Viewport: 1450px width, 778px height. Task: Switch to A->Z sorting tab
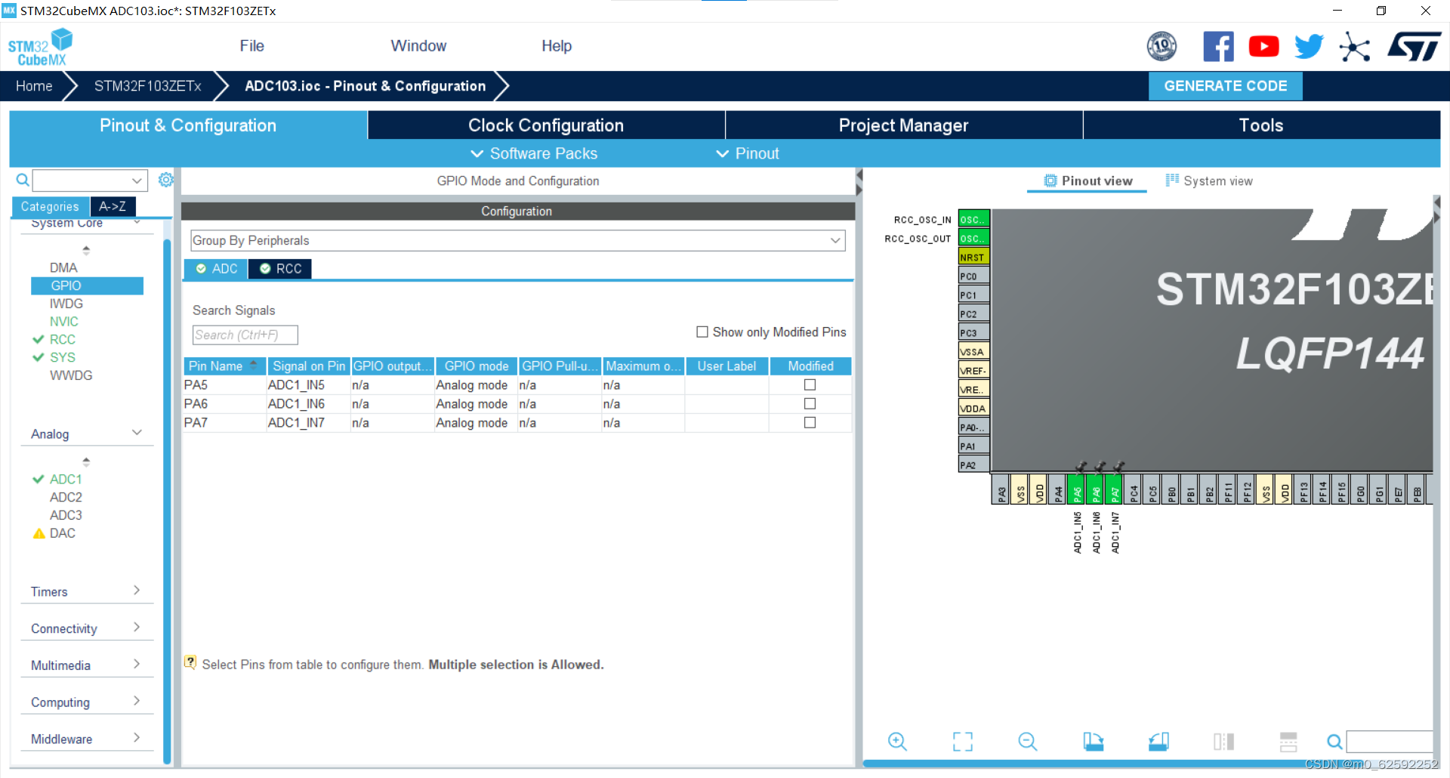tap(113, 206)
